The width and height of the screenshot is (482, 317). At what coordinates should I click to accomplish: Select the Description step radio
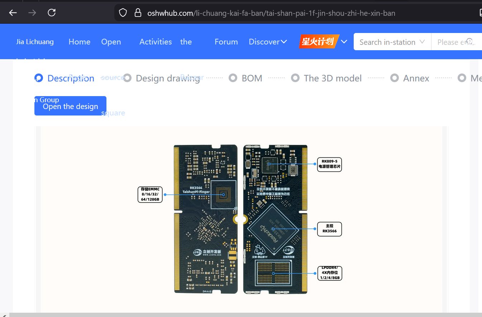click(x=39, y=78)
